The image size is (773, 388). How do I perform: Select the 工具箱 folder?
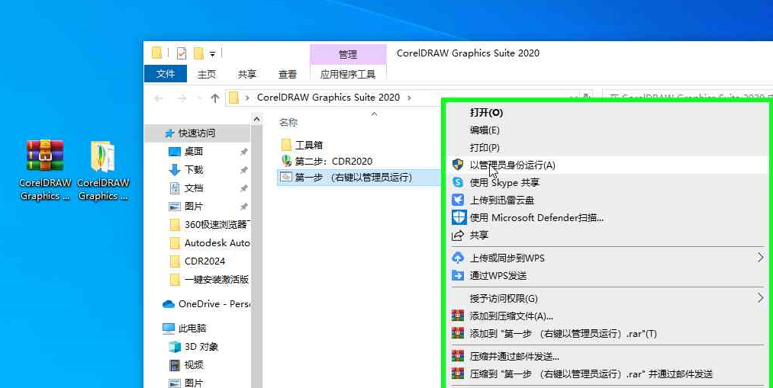tap(301, 145)
